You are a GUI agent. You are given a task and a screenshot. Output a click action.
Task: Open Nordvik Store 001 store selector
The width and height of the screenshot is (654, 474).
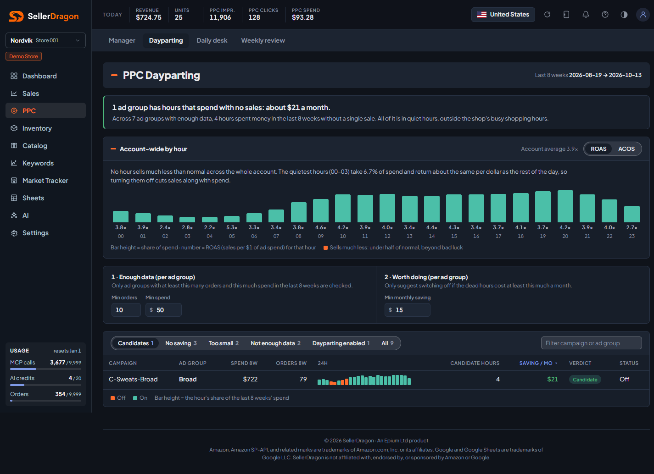(45, 40)
